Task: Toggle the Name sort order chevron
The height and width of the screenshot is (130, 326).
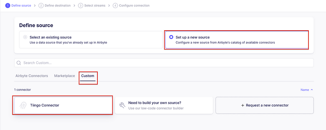Action: [312, 90]
